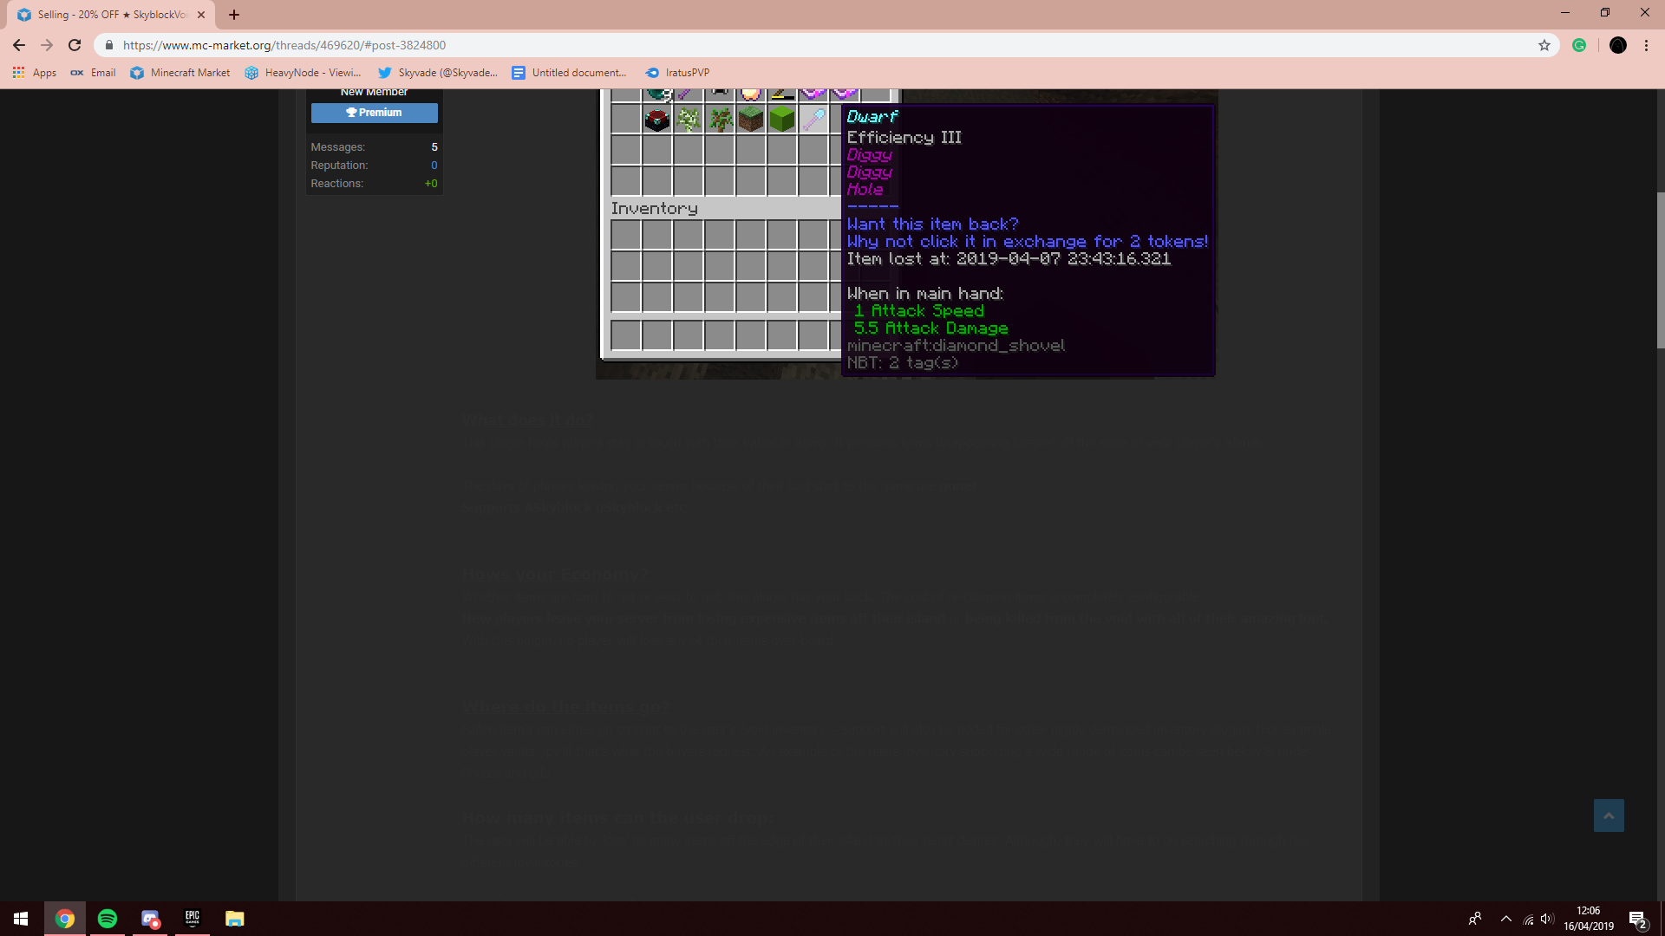The width and height of the screenshot is (1665, 936).
Task: Open Spotify from the taskbar
Action: [x=108, y=919]
